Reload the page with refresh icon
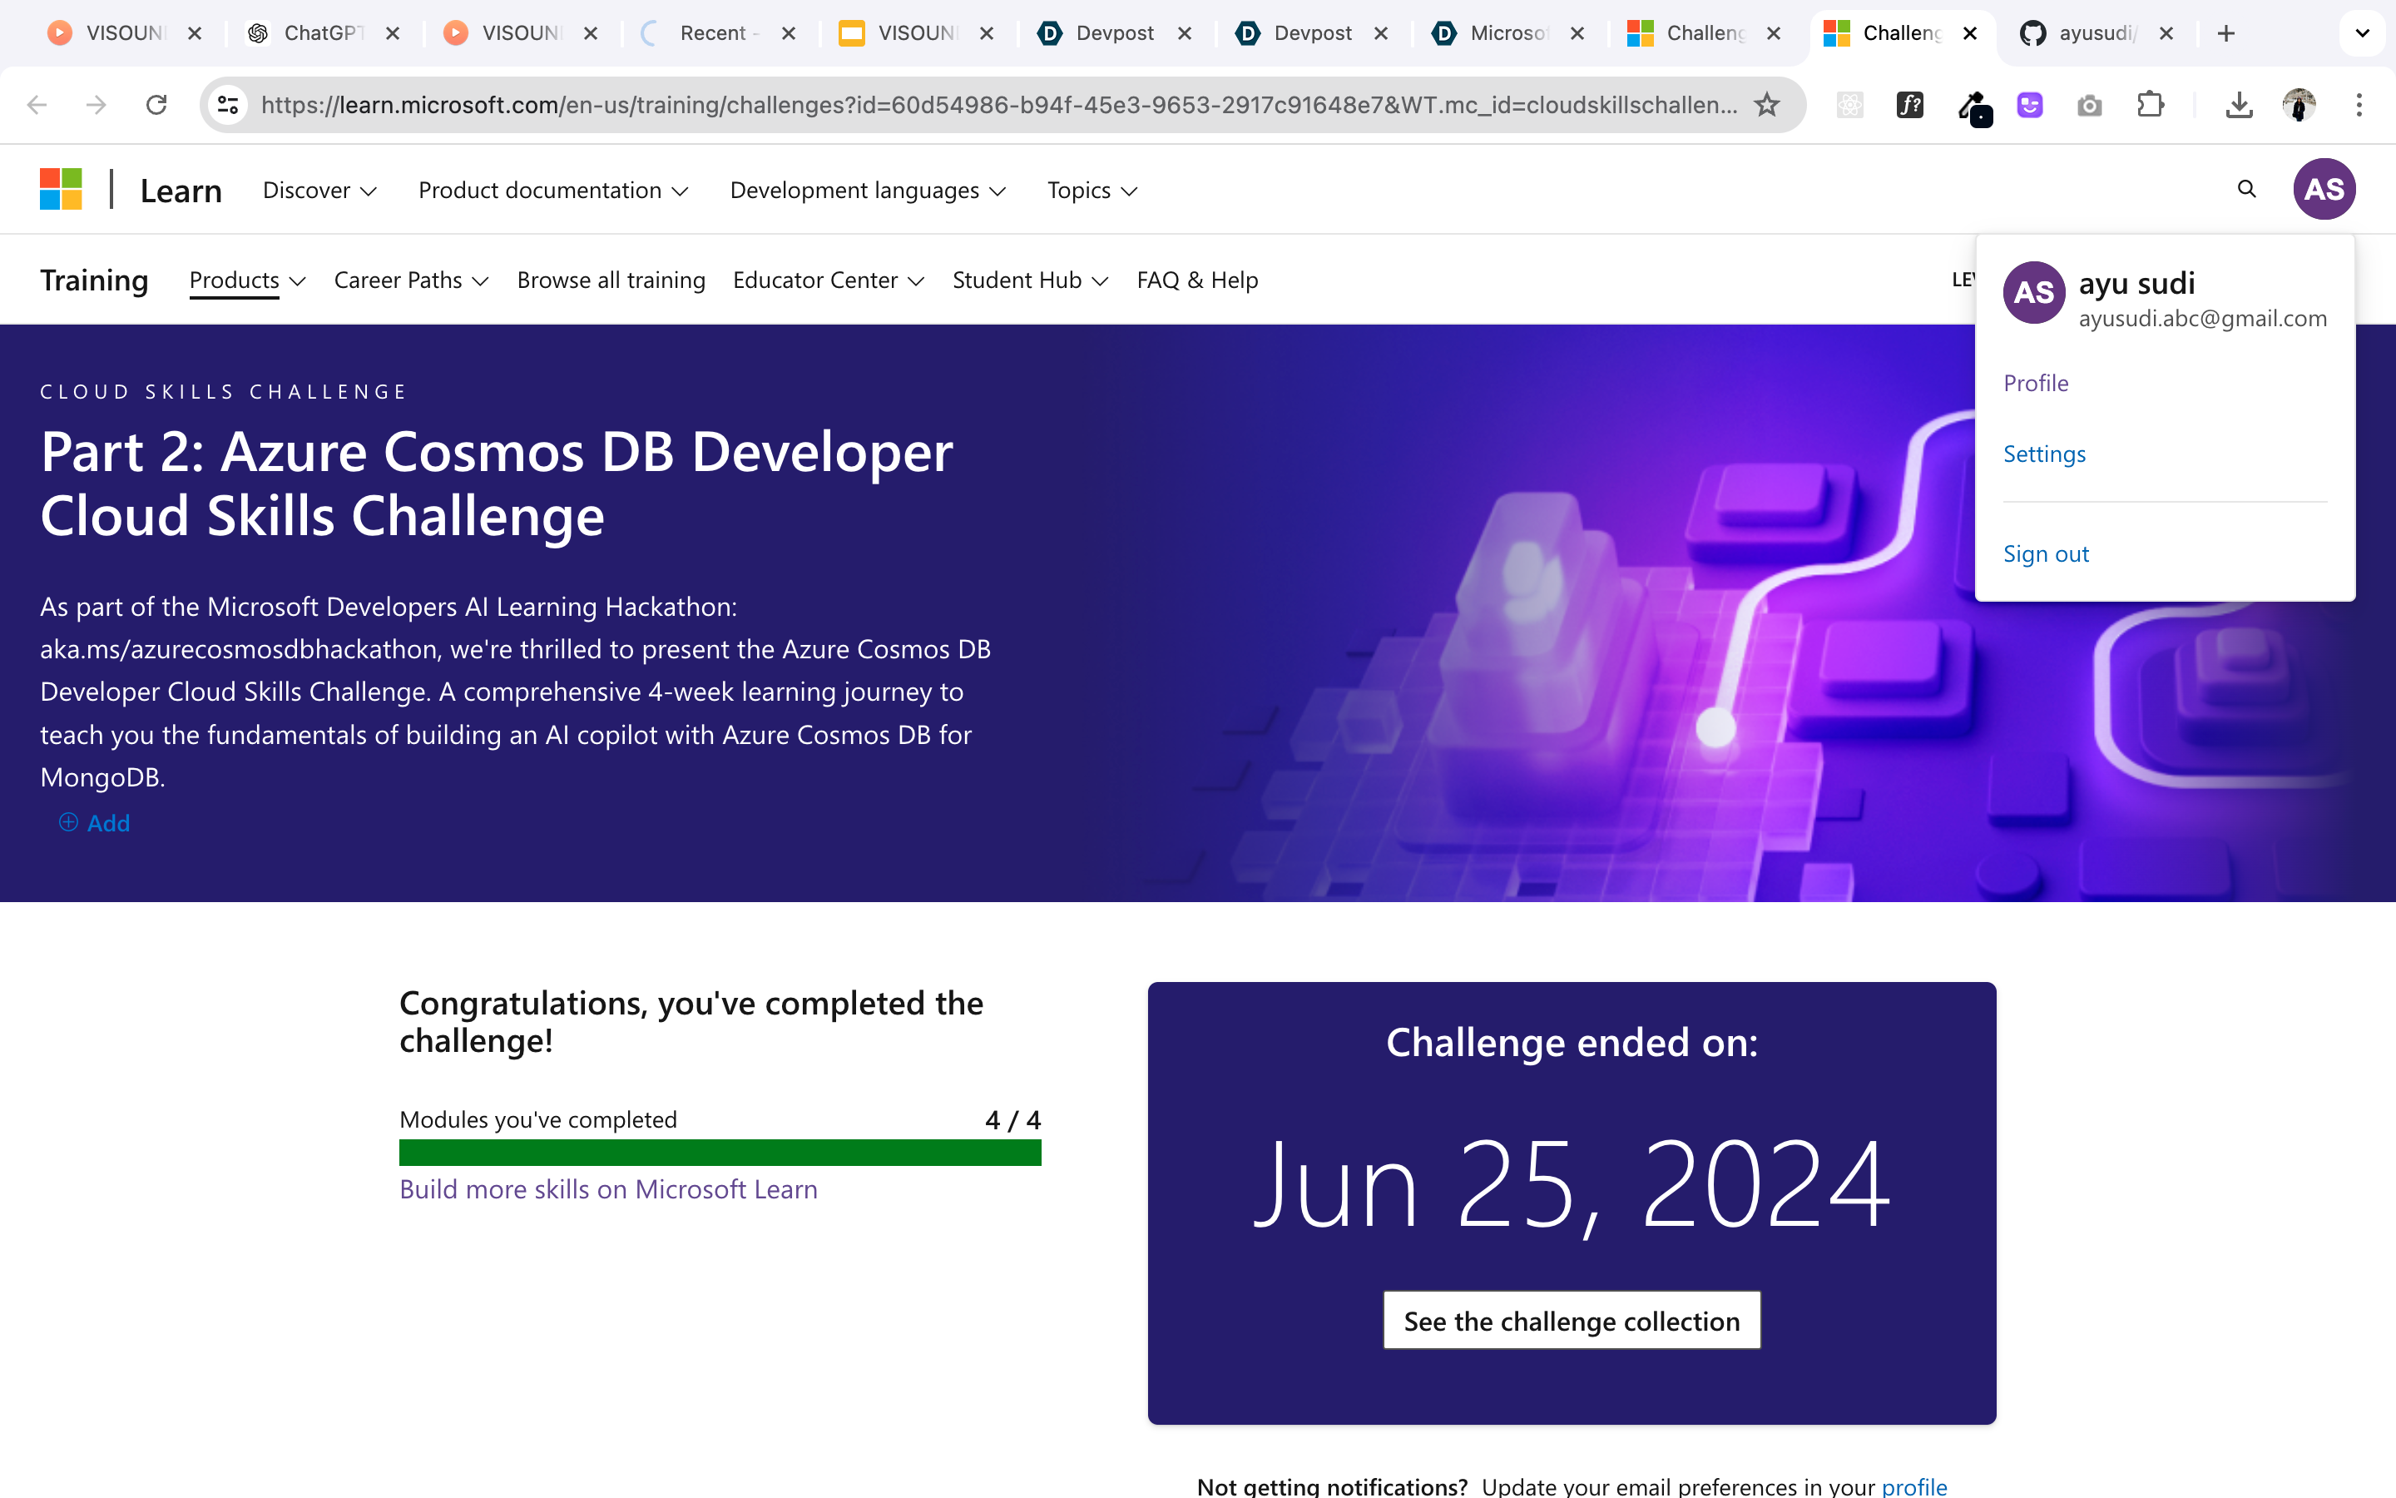Viewport: 2396px width, 1498px height. coord(156,105)
